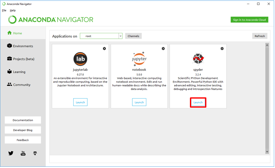275x168 pixels.
Task: Open the Projects (beta) tab
Action: 23,59
